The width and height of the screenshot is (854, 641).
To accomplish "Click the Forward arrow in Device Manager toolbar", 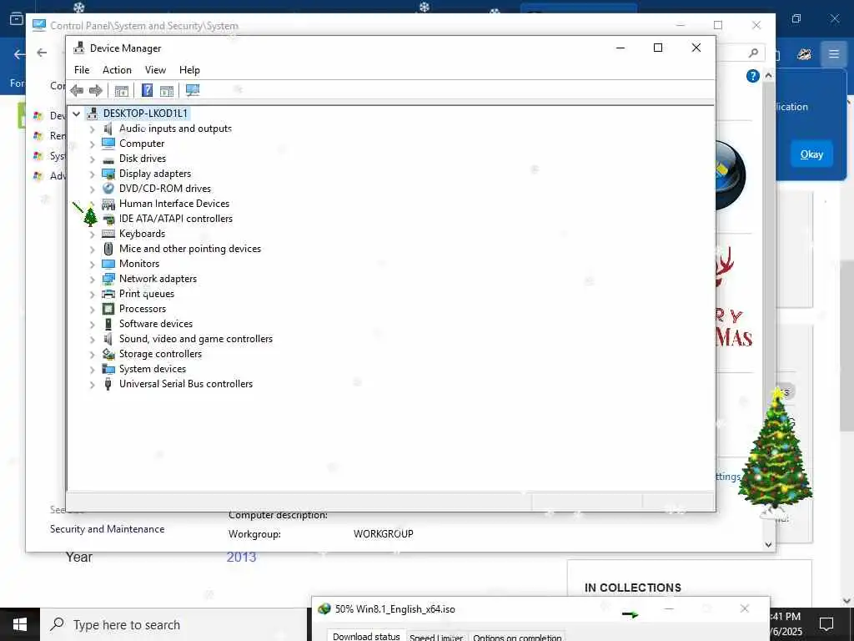I will pos(96,90).
